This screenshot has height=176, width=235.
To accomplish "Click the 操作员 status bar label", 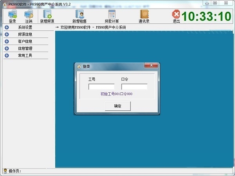I will click(x=15, y=171).
